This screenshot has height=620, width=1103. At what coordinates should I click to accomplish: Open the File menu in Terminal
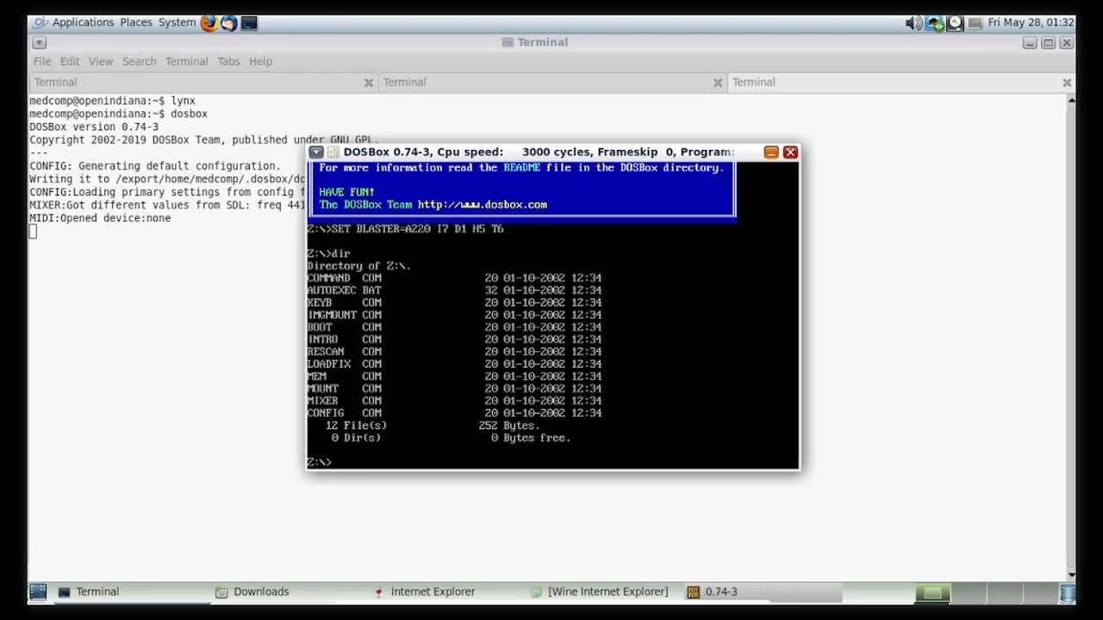click(42, 61)
